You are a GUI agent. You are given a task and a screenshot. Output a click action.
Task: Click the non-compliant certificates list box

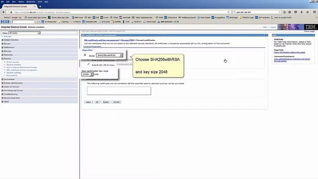point(119,90)
